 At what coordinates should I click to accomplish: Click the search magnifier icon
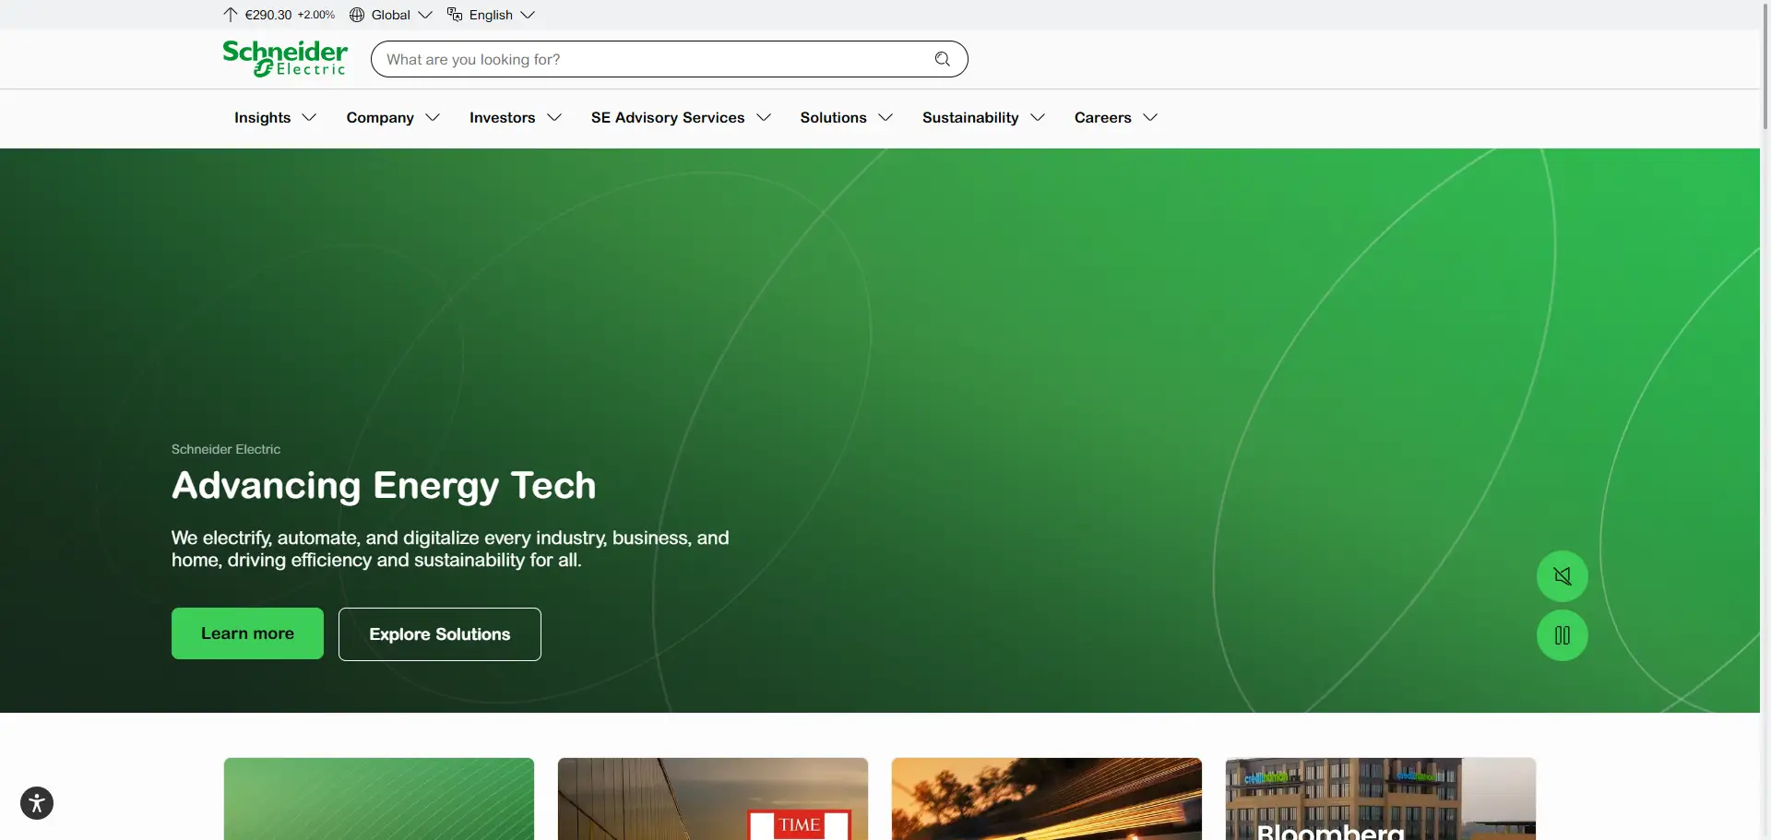942,59
